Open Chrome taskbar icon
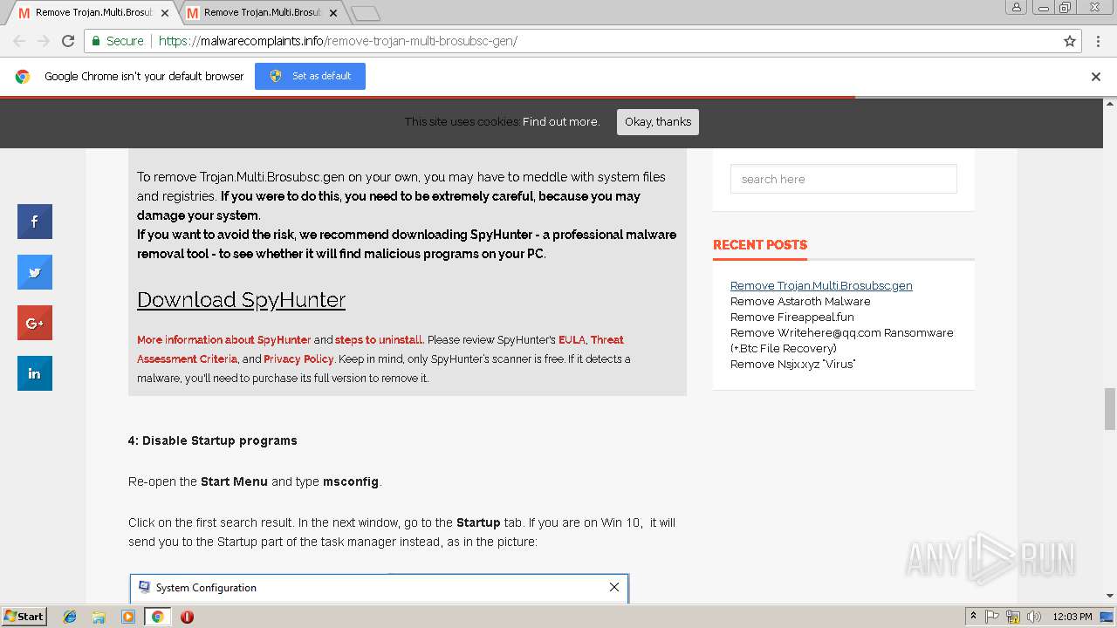The height and width of the screenshot is (628, 1117). click(157, 617)
